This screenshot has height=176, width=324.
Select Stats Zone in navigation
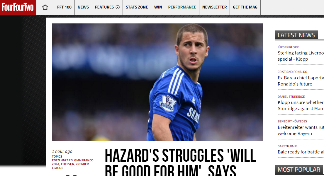[137, 7]
